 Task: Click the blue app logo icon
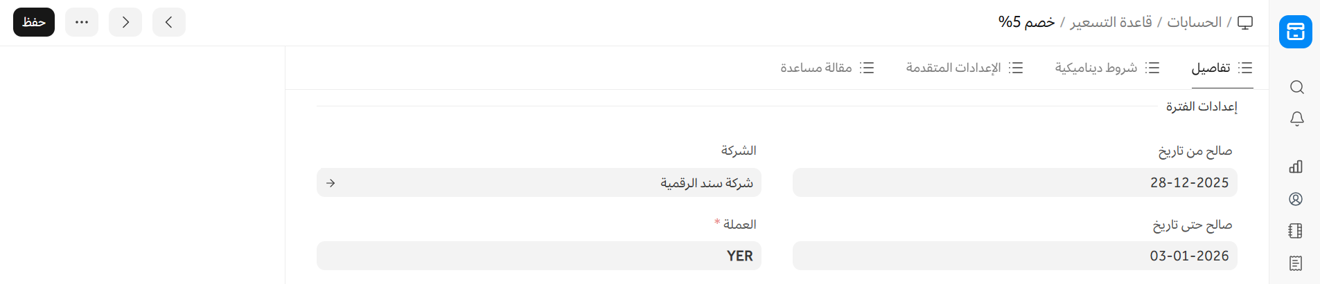[x=1295, y=32]
